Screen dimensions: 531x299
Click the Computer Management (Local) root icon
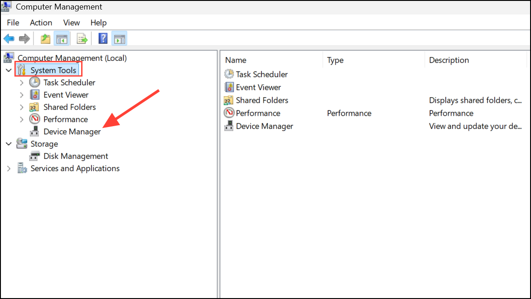coord(9,58)
